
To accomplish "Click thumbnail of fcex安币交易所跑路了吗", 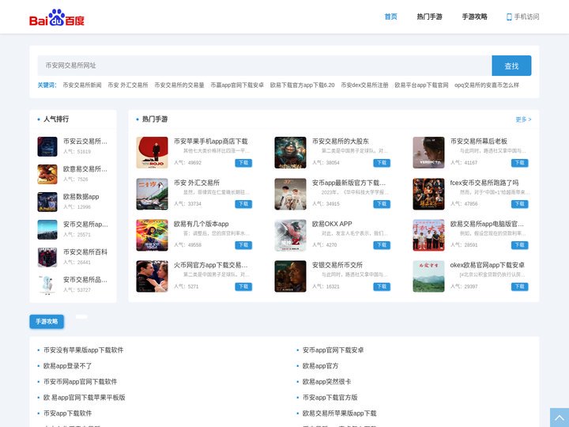I will (428, 194).
